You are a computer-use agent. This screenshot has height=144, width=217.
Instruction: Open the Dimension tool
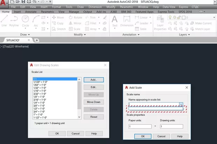[x=127, y=21]
